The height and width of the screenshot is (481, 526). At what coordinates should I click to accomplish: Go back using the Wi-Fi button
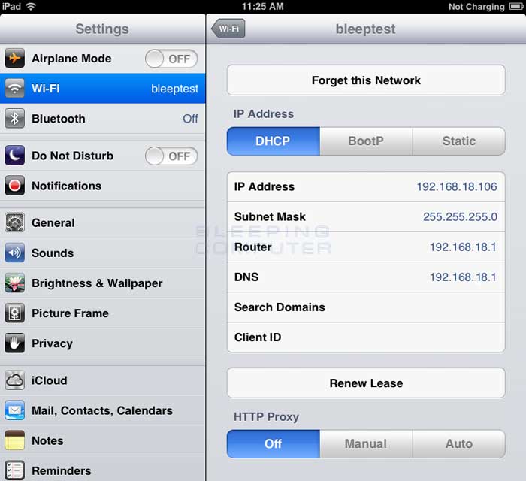[228, 29]
